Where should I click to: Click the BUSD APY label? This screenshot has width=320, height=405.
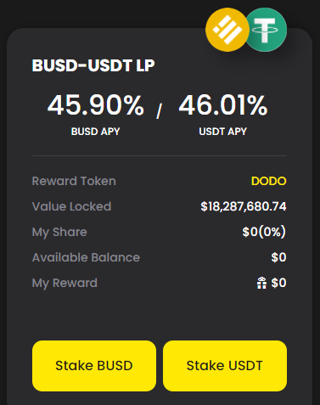96,132
